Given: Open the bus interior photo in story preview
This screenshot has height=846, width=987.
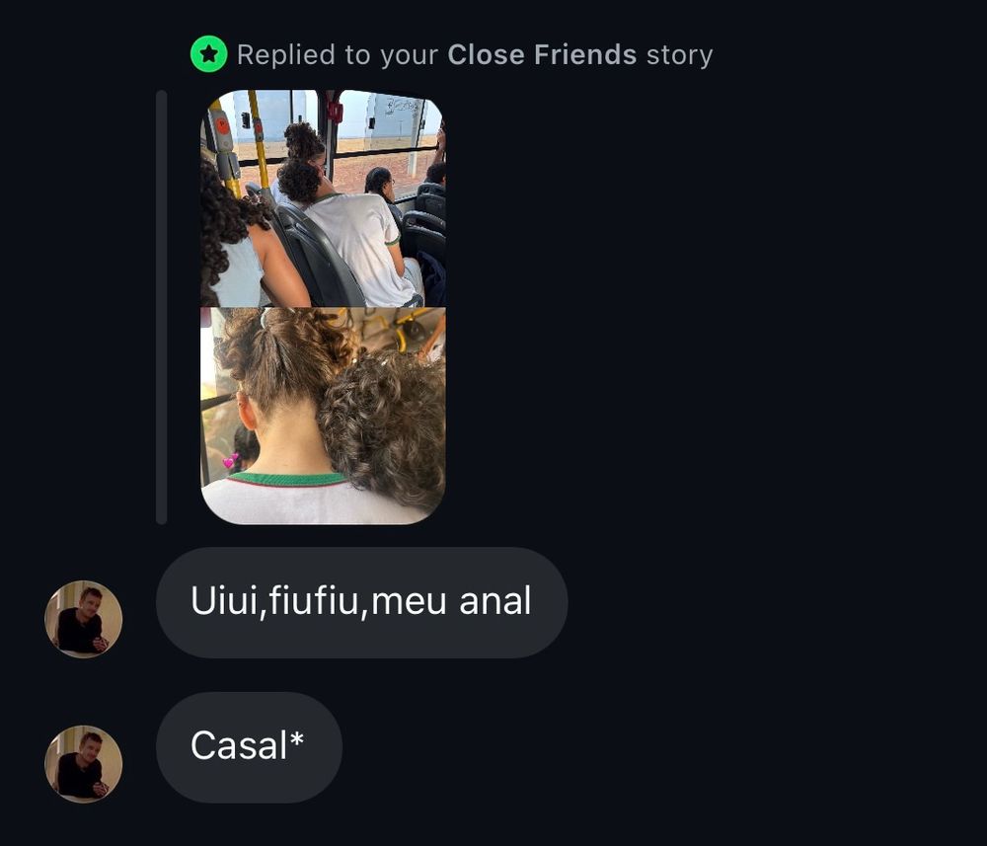Looking at the screenshot, I should pos(323,198).
